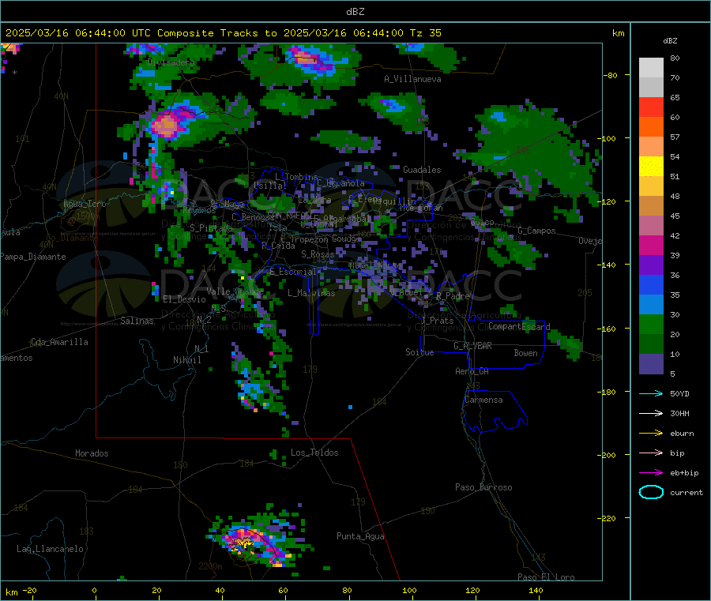This screenshot has width=711, height=601.
Task: Click the 'Soitue' map label
Action: click(419, 352)
